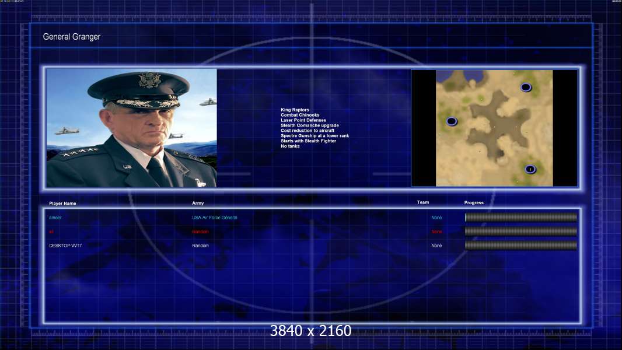The height and width of the screenshot is (350, 622).
Task: Click ameer's loading progress bar
Action: tap(521, 217)
